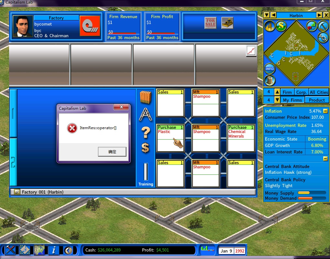Go to next city with right arrow
The width and height of the screenshot is (330, 259).
319,15
